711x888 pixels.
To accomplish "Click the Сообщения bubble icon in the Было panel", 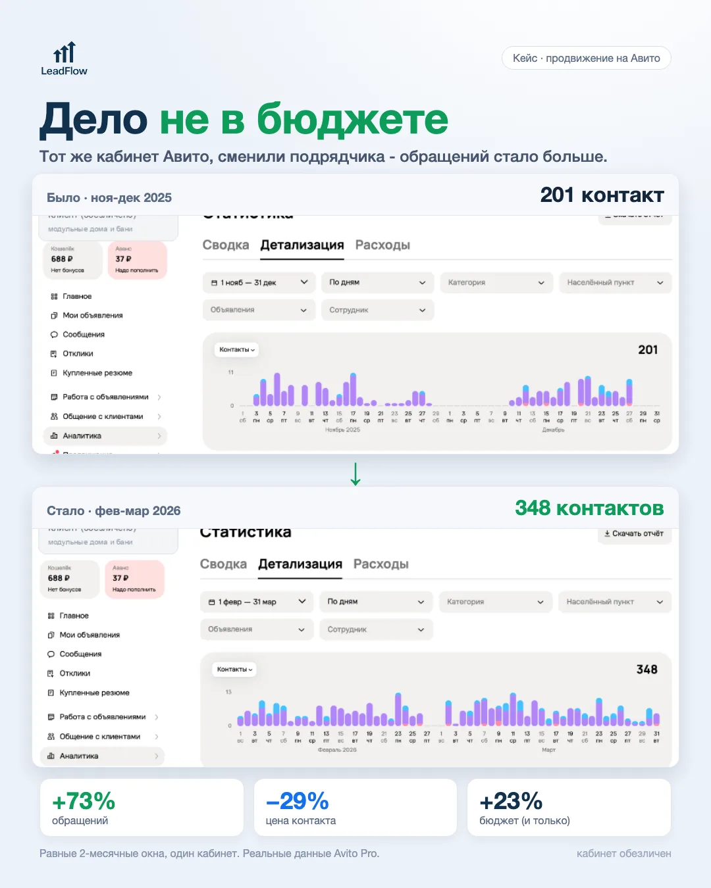I will pos(54,335).
